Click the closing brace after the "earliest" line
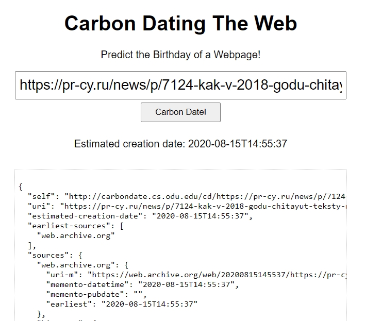Viewport: 365px width, 321px height. [40, 314]
